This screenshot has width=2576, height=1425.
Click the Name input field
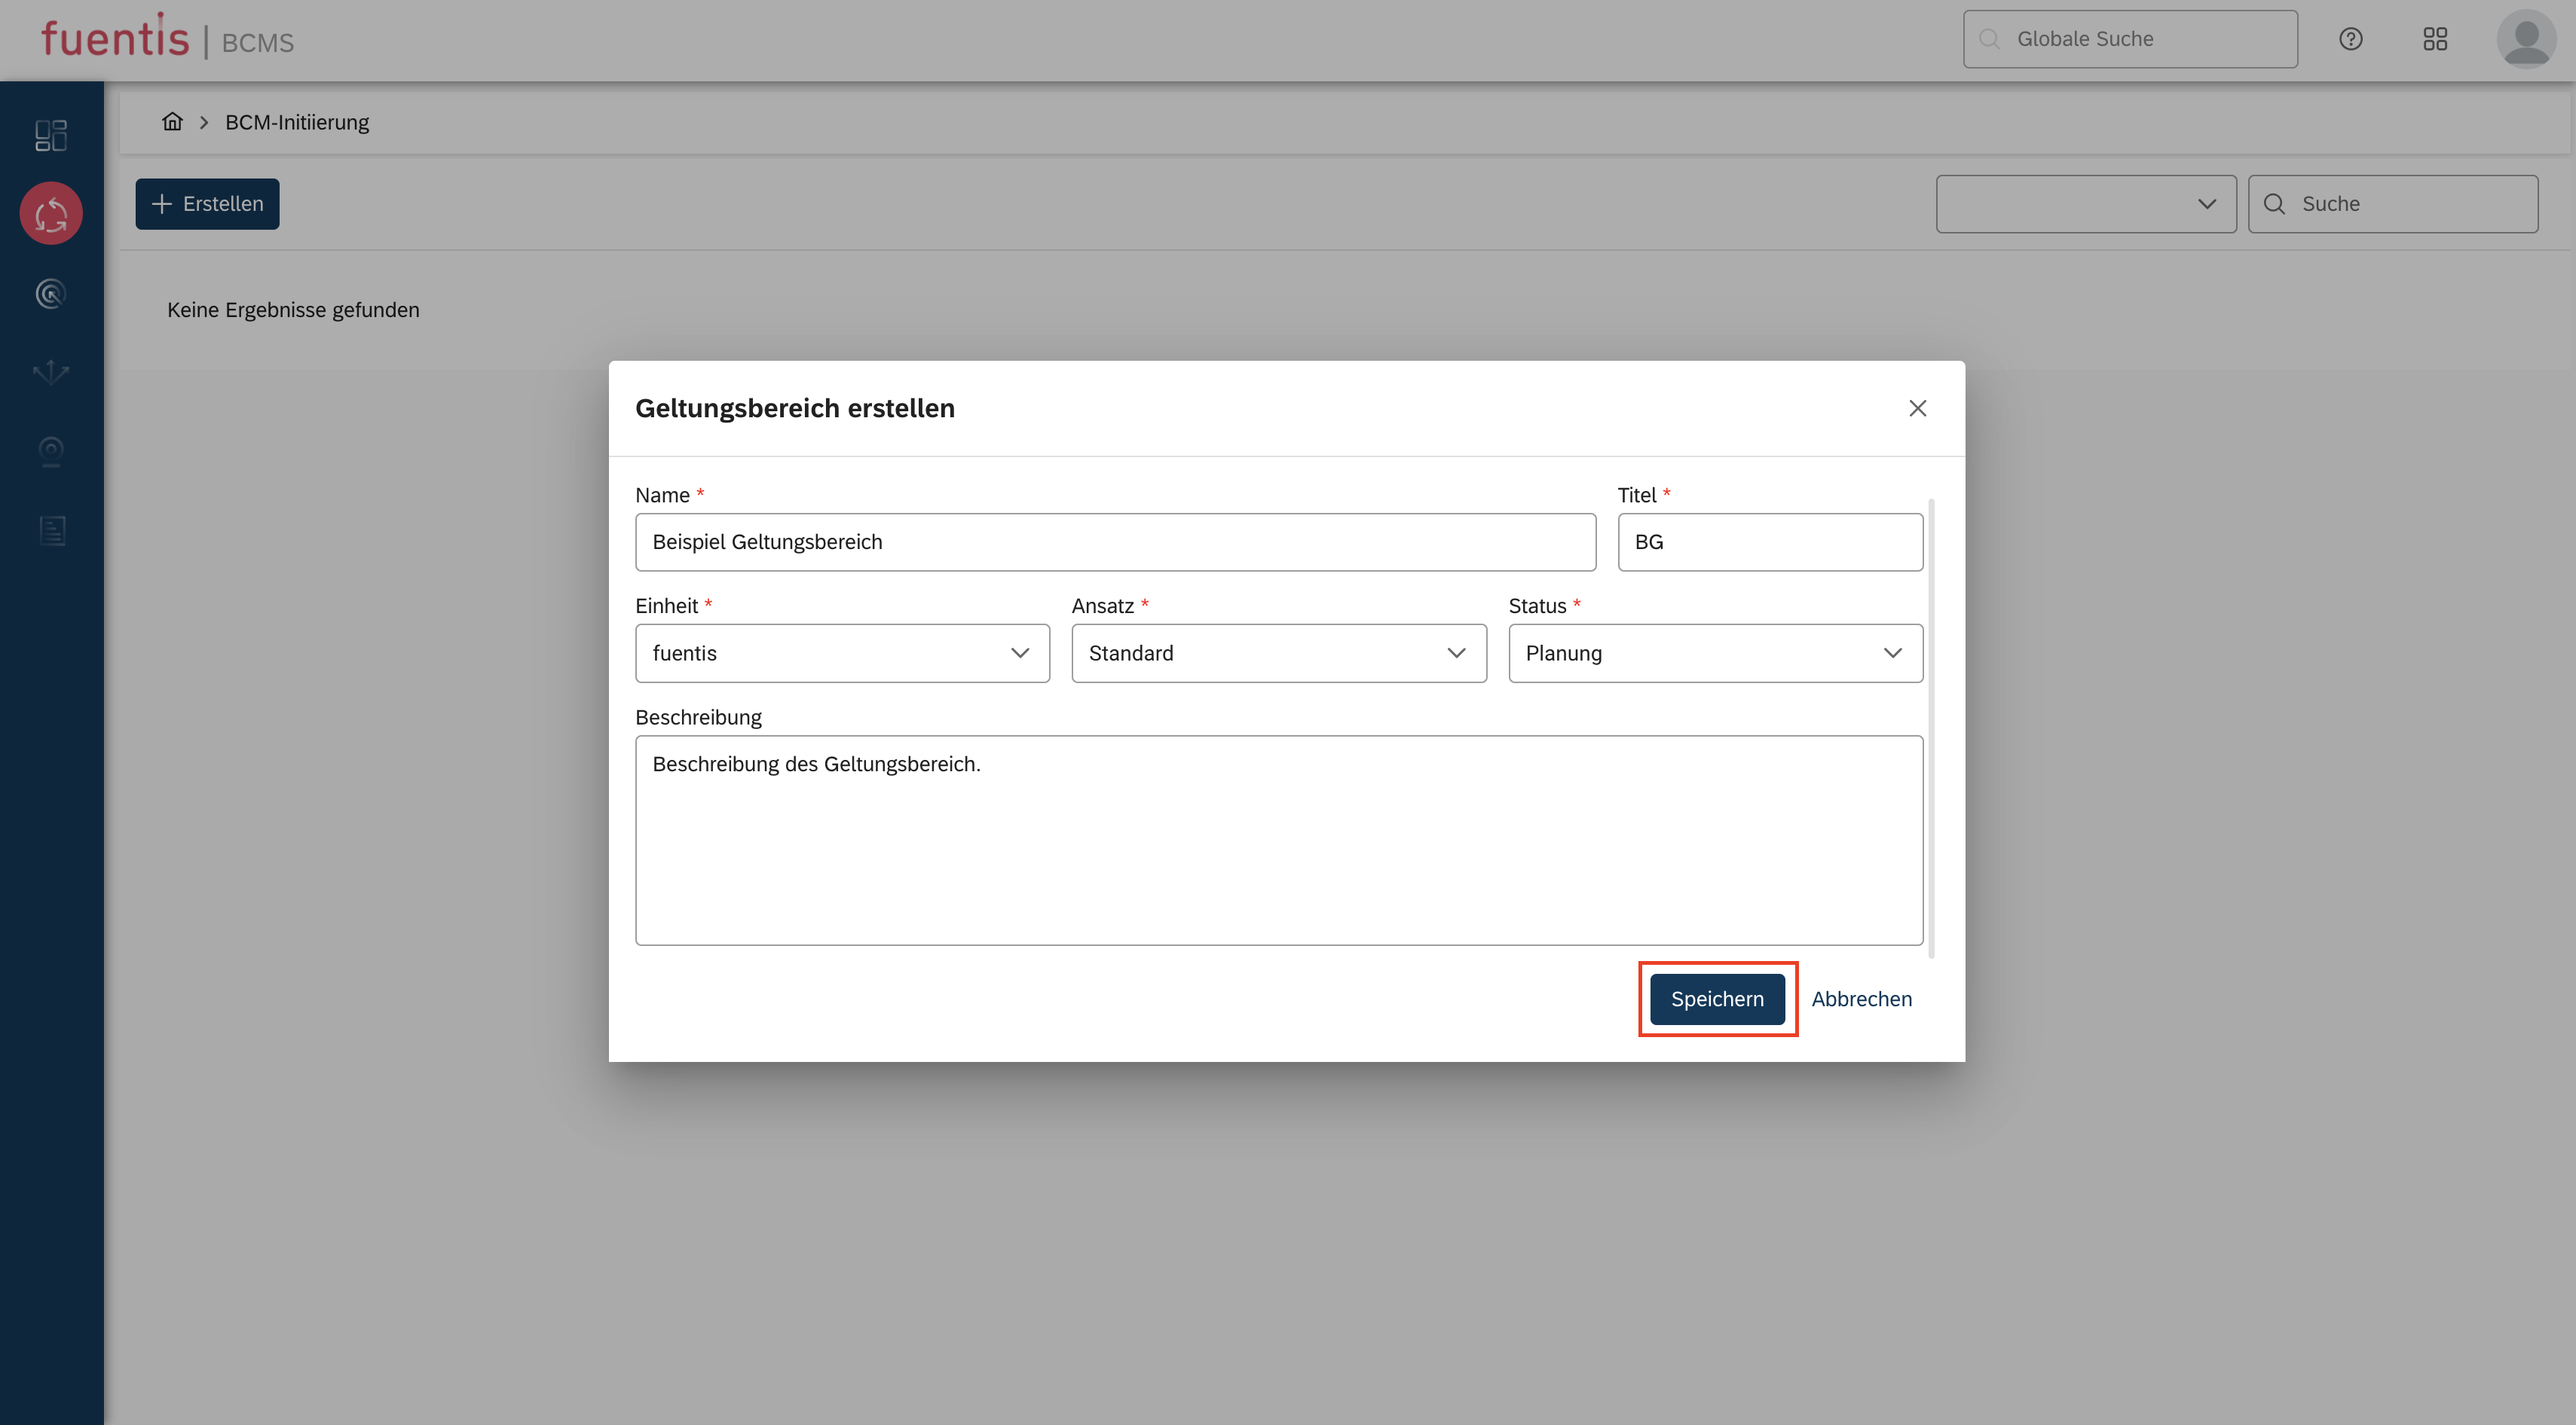click(1115, 542)
